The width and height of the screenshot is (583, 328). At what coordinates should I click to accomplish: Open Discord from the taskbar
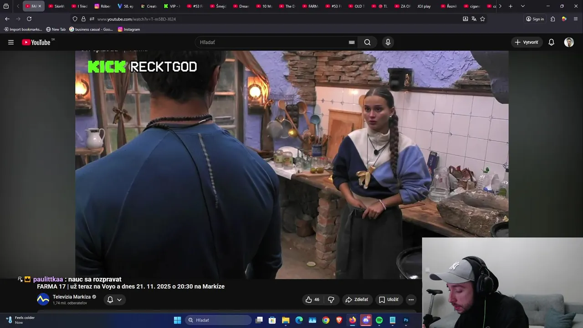[x=366, y=320]
